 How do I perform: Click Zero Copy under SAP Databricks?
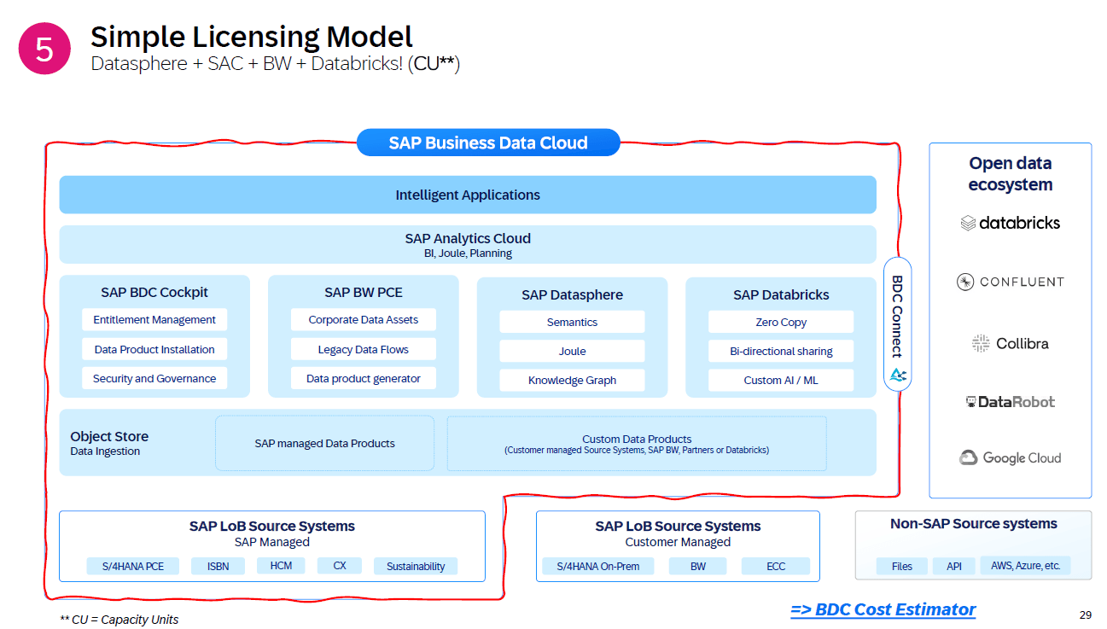point(780,323)
